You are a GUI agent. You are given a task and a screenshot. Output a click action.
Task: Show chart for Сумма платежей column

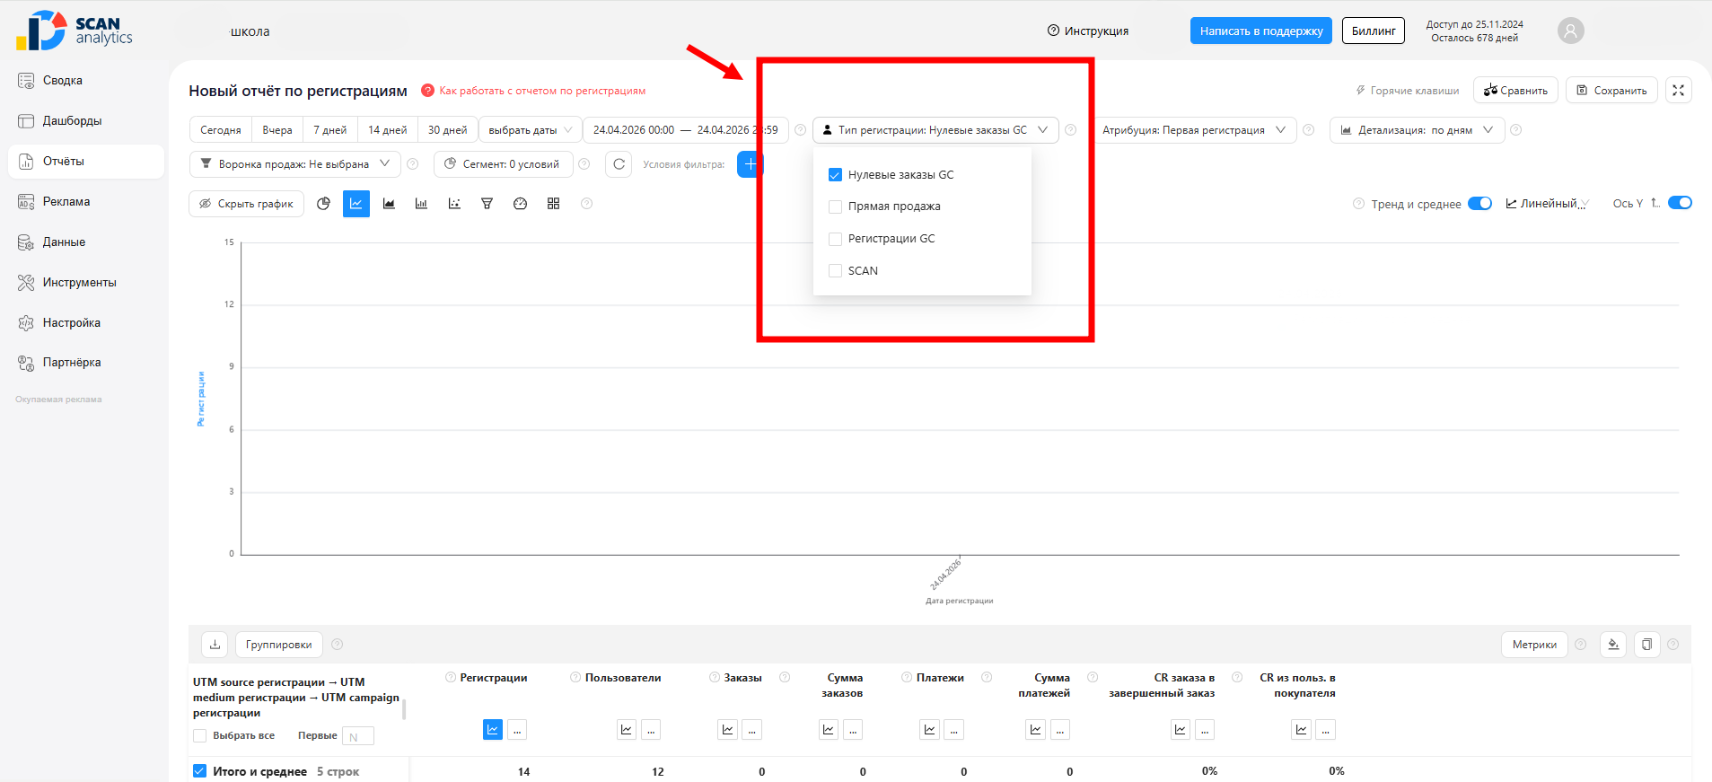coord(1036,730)
